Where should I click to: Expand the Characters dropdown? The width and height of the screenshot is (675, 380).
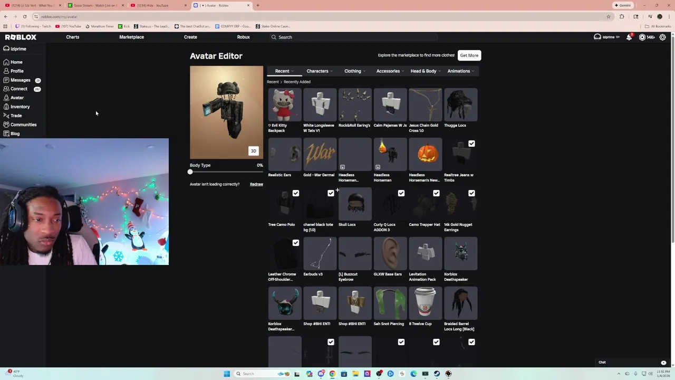tap(320, 71)
